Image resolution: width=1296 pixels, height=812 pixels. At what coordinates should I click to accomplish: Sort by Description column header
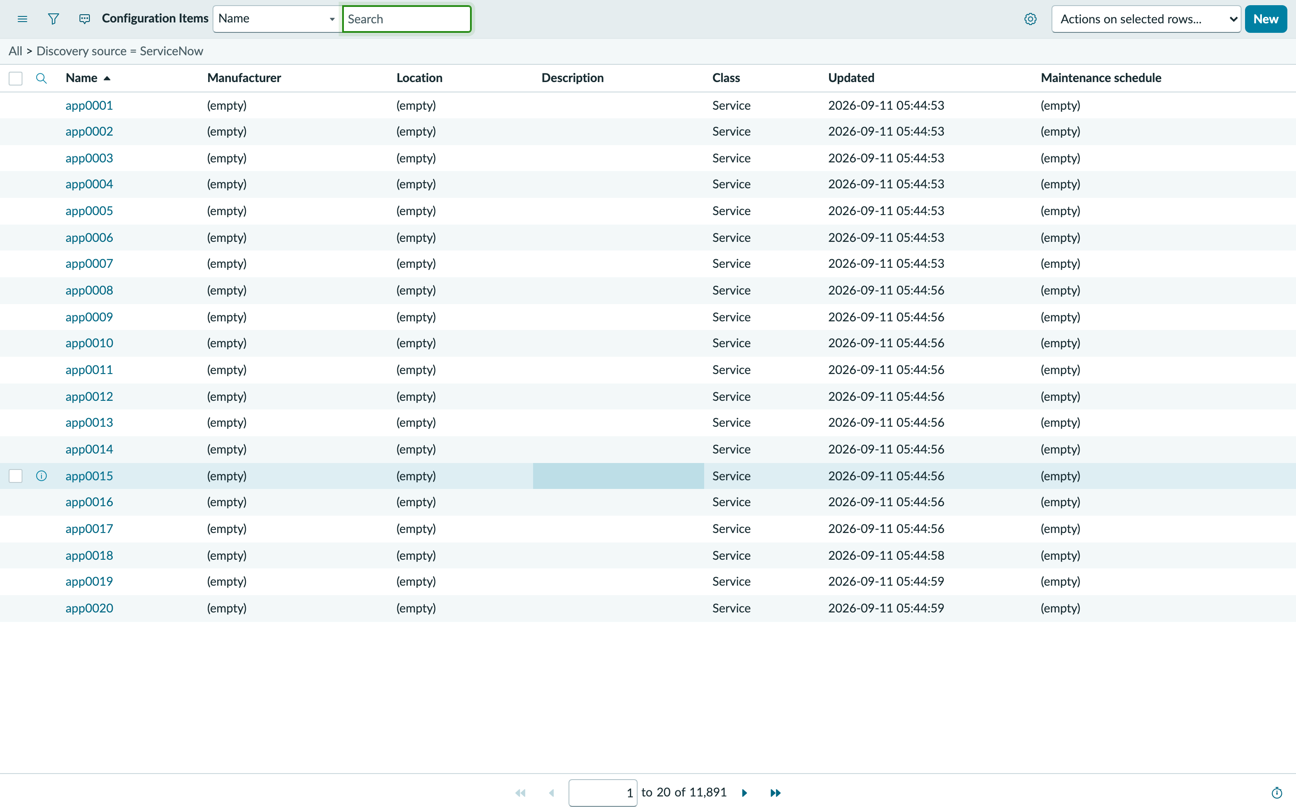coord(572,78)
